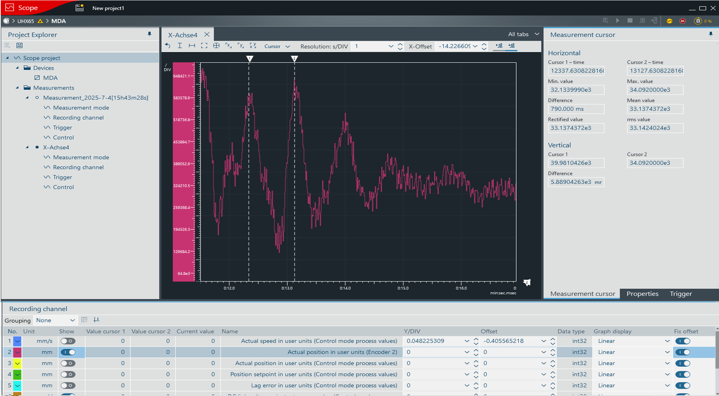Click the save icon in Project Explorer
Screen dimensions: 719x396
tap(20, 45)
